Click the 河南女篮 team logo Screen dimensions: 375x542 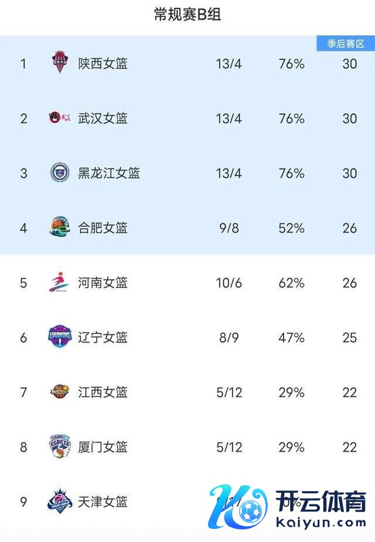60,283
